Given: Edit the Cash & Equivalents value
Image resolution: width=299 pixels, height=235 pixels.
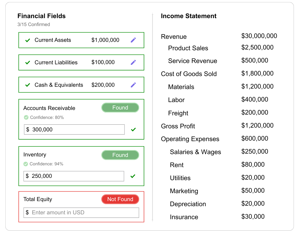Looking at the screenshot, I should coord(133,85).
